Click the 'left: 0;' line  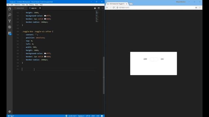30,44
